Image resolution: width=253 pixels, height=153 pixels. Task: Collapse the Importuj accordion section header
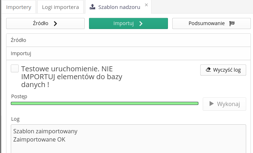click(128, 53)
